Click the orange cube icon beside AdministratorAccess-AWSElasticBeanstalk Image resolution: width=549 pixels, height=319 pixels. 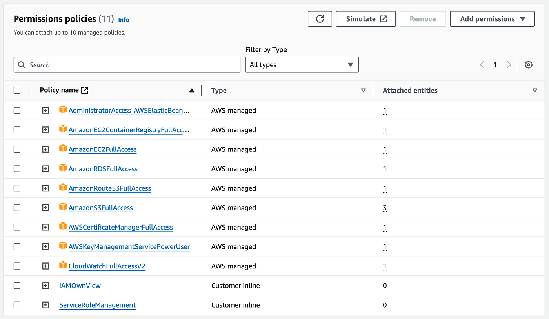(63, 109)
